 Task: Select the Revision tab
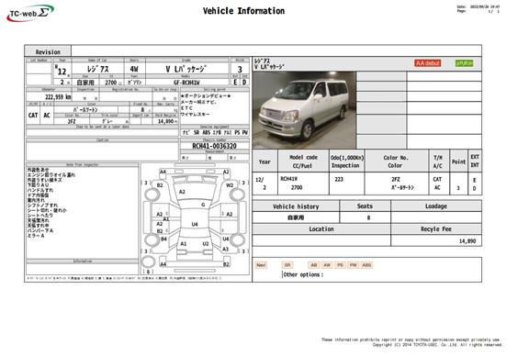coord(48,51)
